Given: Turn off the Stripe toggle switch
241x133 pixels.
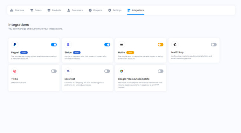Looking at the screenshot, I should click(x=107, y=45).
